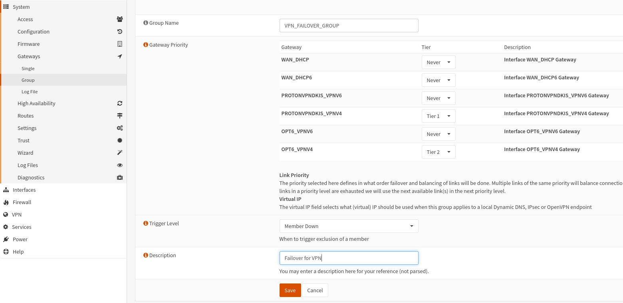Click the High Availability refresh icon
The width and height of the screenshot is (623, 303).
click(119, 103)
